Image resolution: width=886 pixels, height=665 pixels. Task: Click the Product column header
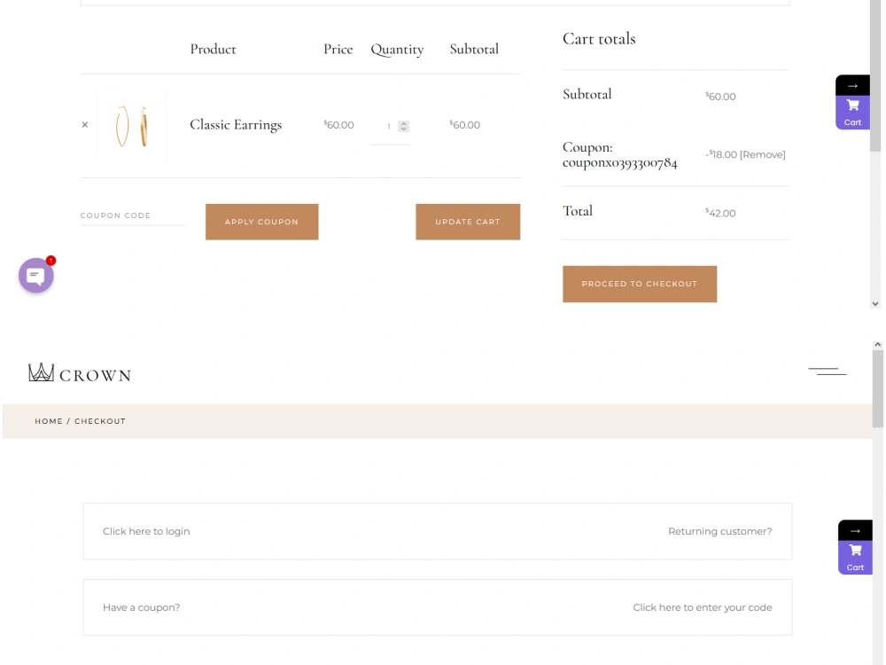[213, 49]
